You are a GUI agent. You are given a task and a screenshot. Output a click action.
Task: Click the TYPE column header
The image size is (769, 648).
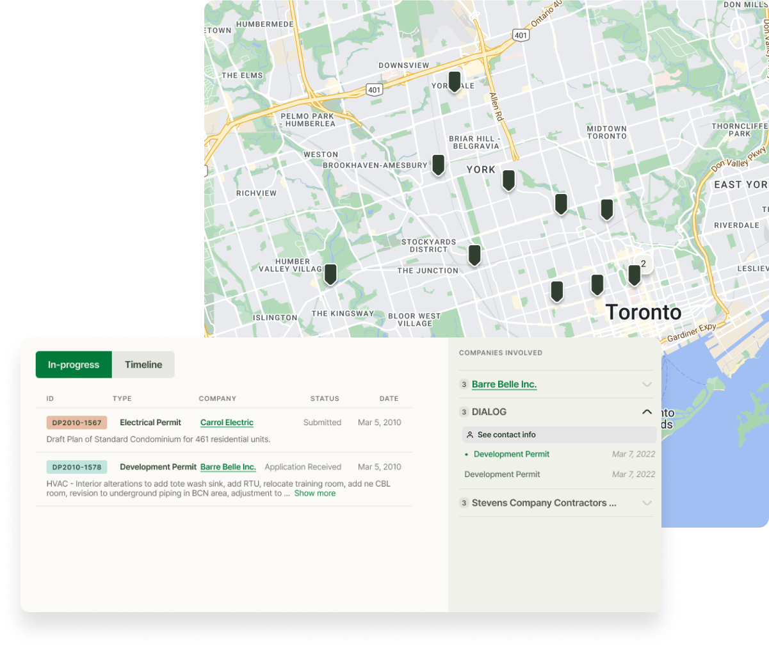(x=122, y=398)
